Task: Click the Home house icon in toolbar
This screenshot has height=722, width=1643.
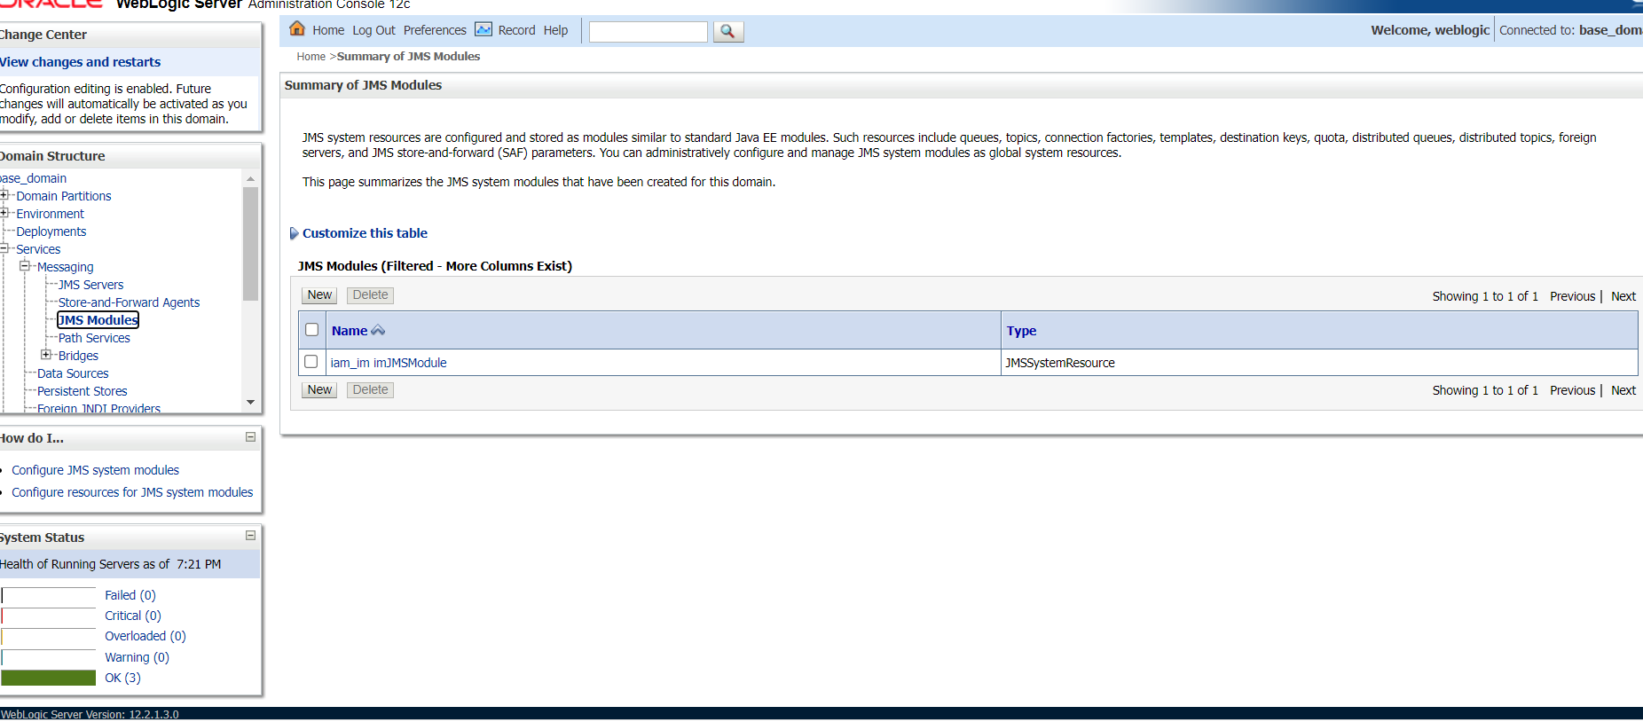Action: point(297,29)
